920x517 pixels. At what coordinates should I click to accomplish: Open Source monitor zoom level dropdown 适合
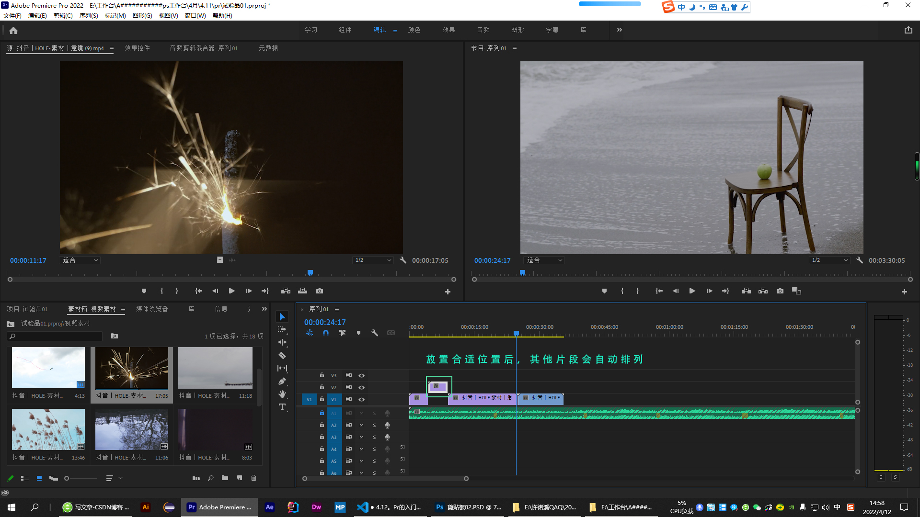[x=80, y=260]
